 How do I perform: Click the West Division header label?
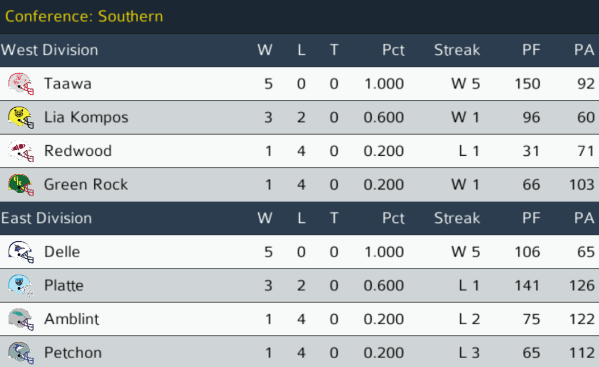pos(49,50)
